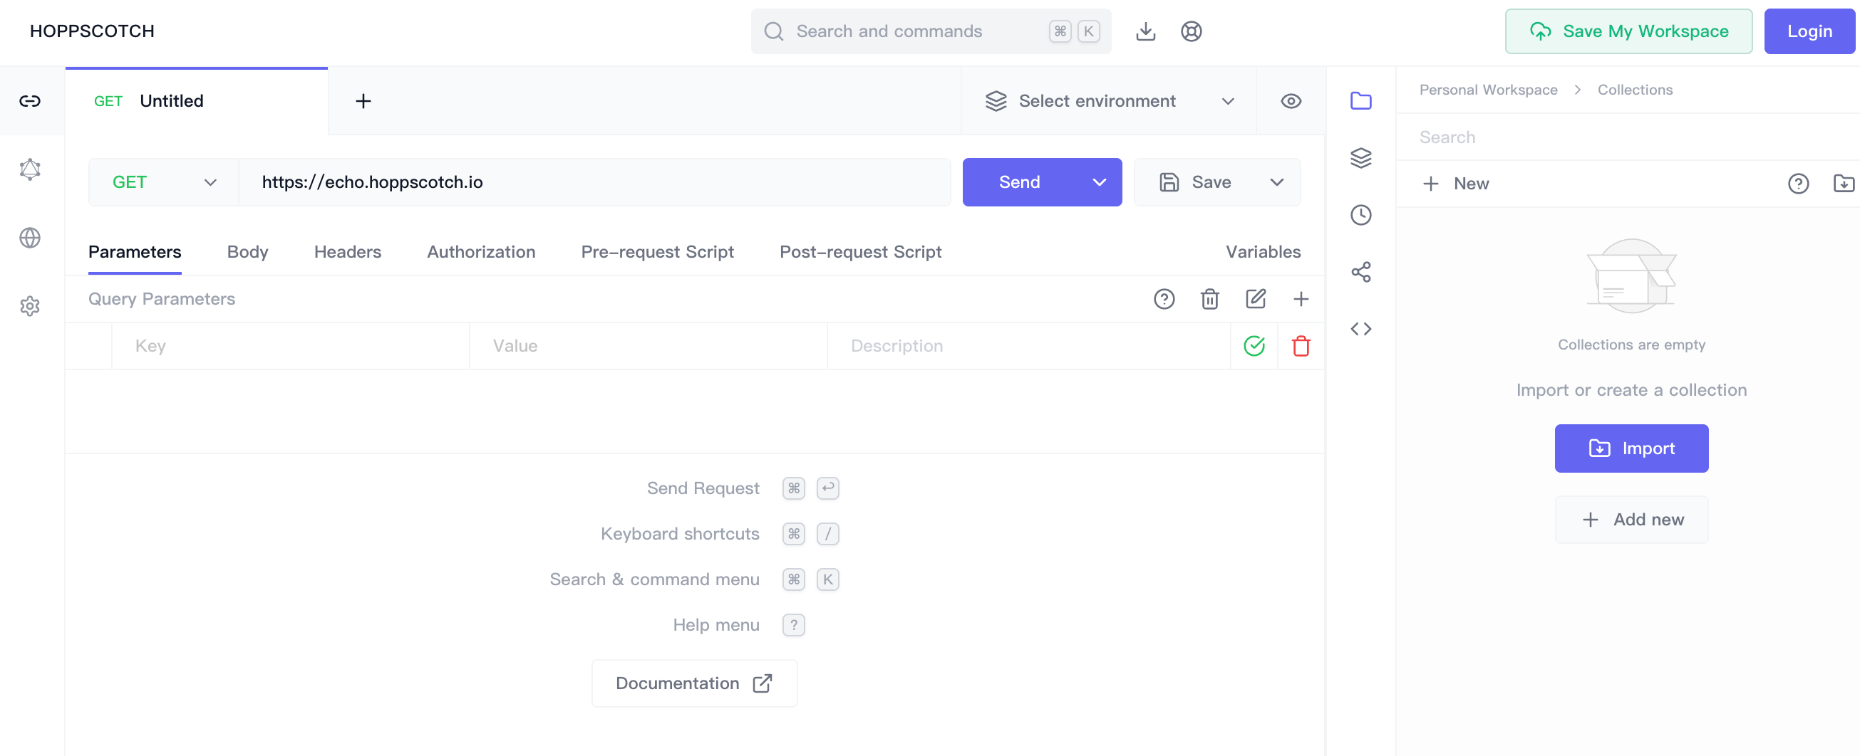Switch to the Parameters tab

pyautogui.click(x=135, y=252)
